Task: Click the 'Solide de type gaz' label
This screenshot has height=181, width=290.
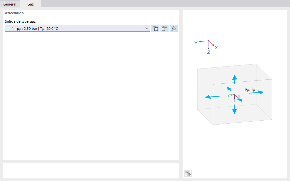Action: [20, 21]
